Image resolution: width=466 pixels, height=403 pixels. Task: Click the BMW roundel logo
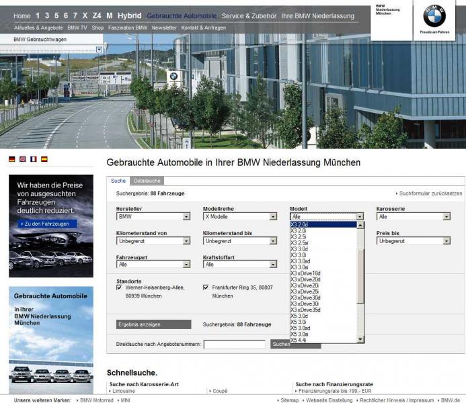434,15
